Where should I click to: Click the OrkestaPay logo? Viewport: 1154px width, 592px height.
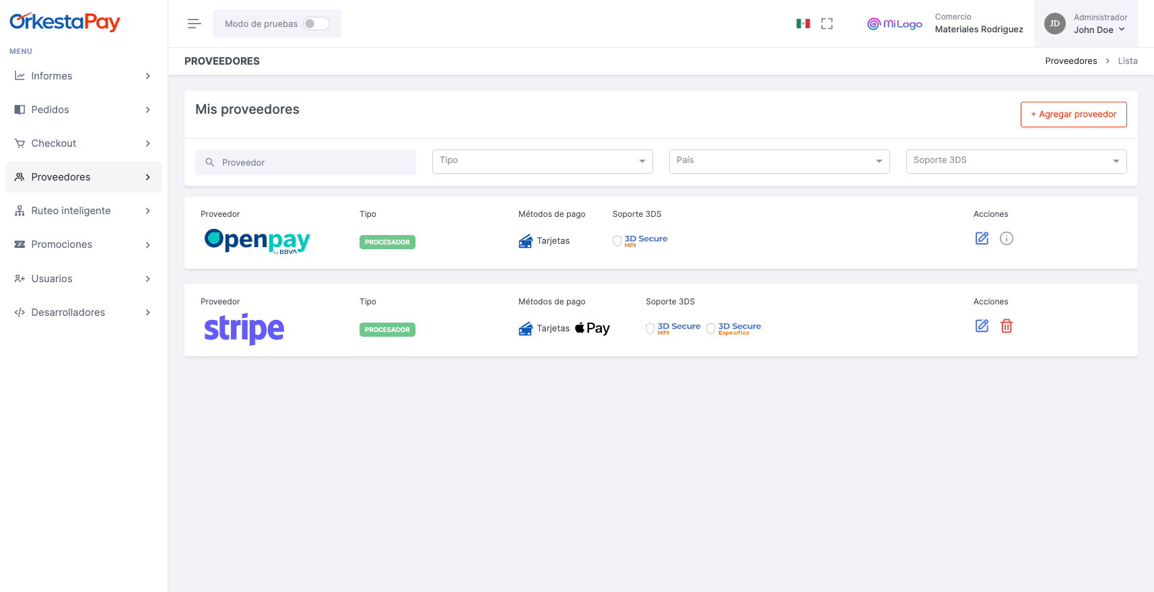pos(65,22)
